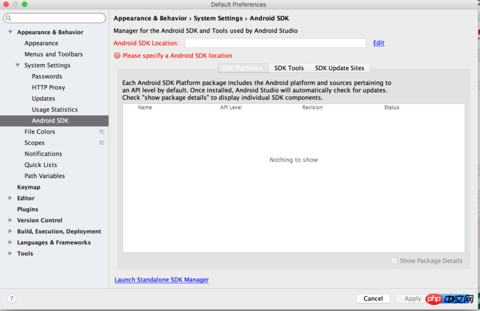The image size is (480, 311).
Task: Open Scopes settings
Action: (34, 143)
